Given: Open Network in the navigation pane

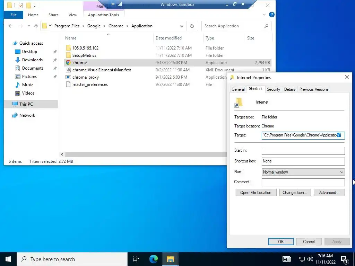Looking at the screenshot, I should point(27,115).
